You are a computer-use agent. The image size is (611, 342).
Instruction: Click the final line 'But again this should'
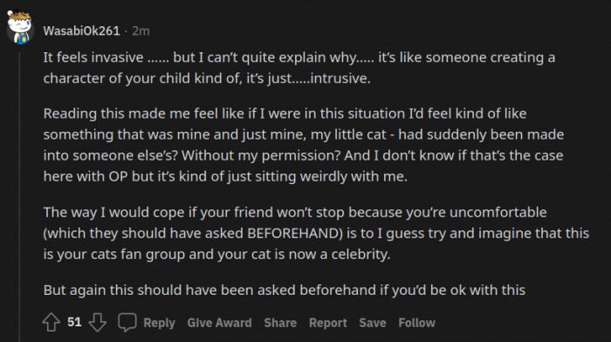pyautogui.click(x=284, y=291)
